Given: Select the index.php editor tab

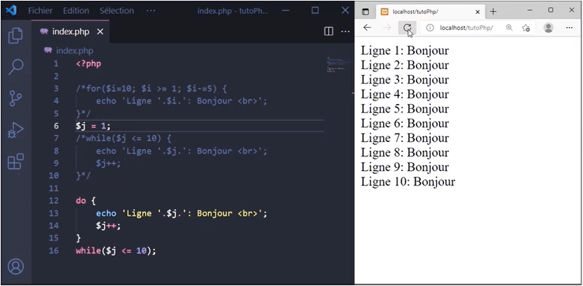Looking at the screenshot, I should click(71, 31).
